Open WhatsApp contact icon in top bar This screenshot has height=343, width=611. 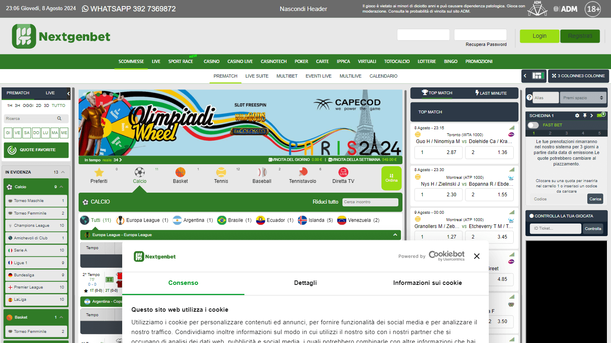point(85,9)
